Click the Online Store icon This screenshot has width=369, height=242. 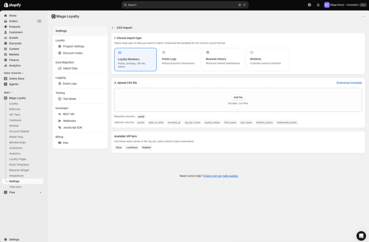tap(6, 78)
